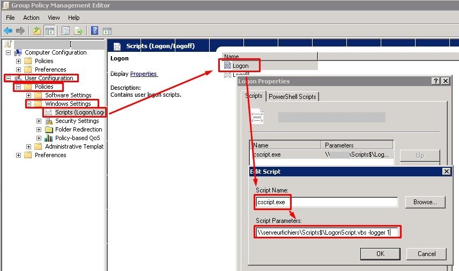This screenshot has width=459, height=271.
Task: Open Help via the blue question mark icon
Action: [94, 30]
